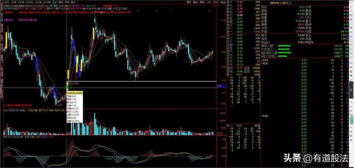354x168 pixels.
Task: Click the pencil icon in right toolbar
Action: click(x=352, y=80)
